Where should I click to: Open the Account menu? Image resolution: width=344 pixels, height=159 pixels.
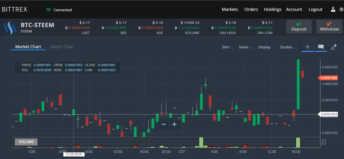294,9
